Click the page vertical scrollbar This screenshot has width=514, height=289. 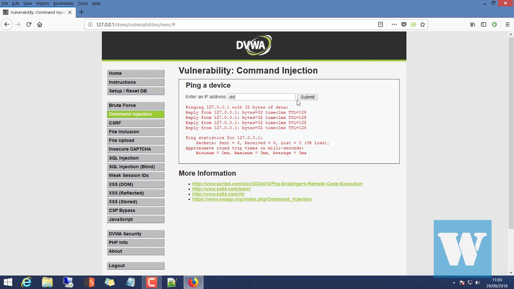pos(511,132)
